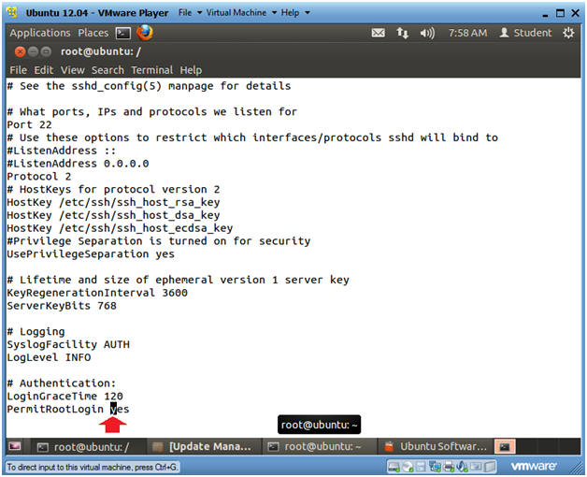Open the terminal File menu
The width and height of the screenshot is (587, 477).
(x=18, y=70)
